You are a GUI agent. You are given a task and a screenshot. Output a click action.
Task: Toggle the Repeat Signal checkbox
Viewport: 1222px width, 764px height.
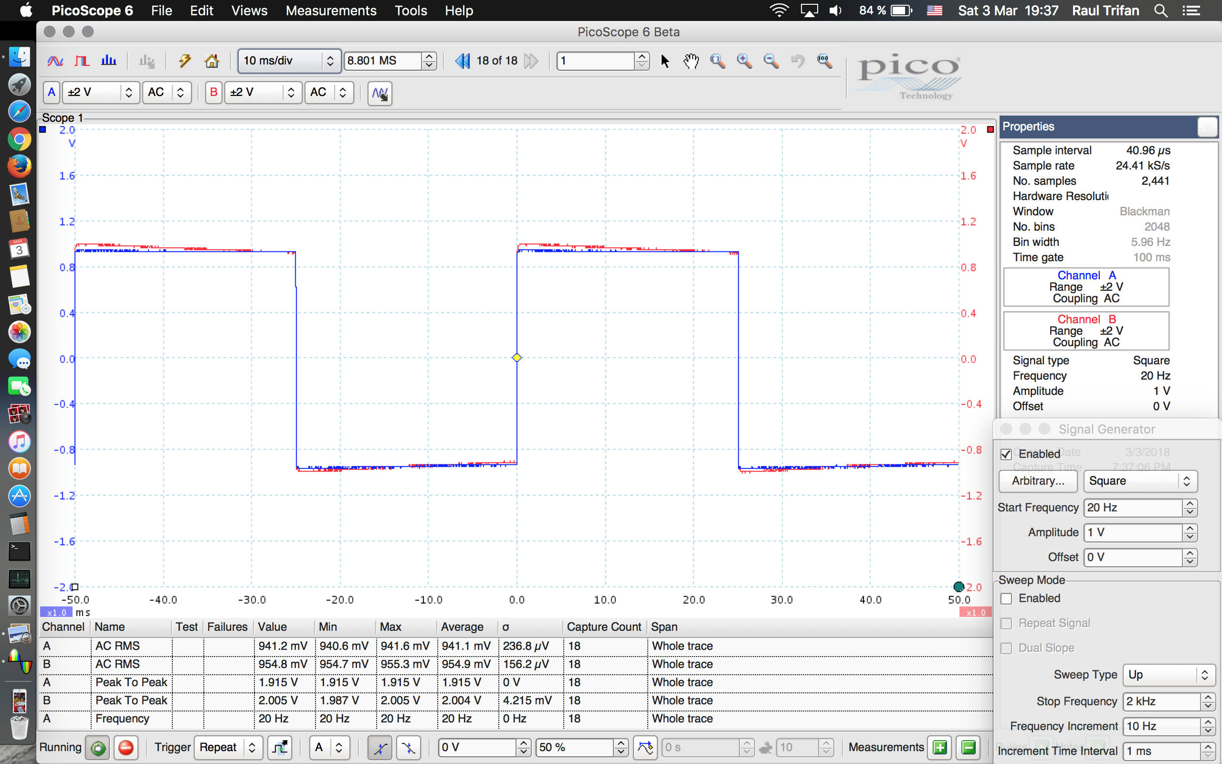pos(1006,624)
